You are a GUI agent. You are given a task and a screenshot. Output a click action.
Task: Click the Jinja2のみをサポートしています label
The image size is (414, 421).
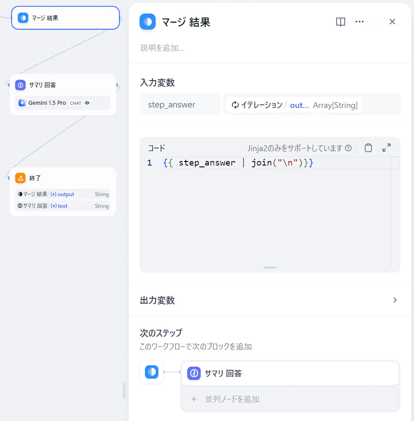(295, 148)
